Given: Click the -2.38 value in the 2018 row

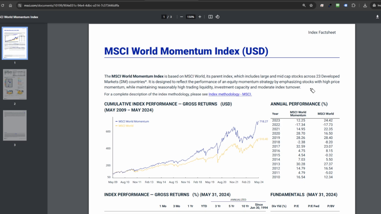Looking at the screenshot, I should 301,142.
